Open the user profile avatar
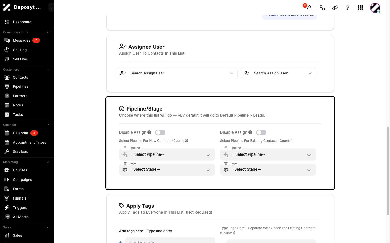Image resolution: width=390 pixels, height=243 pixels. (375, 8)
